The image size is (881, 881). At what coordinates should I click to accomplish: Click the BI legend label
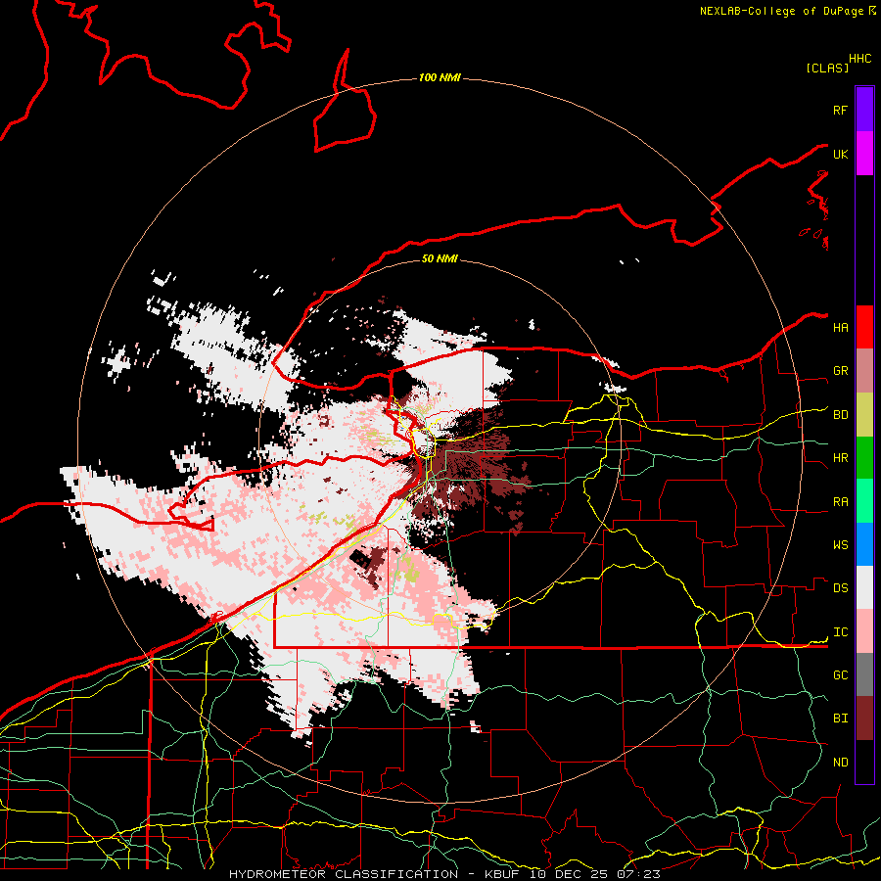(x=840, y=719)
